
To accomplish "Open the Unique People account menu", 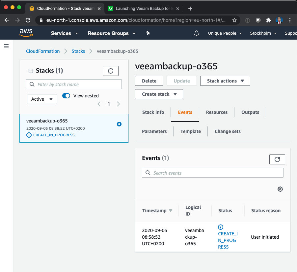I will 225,33.
